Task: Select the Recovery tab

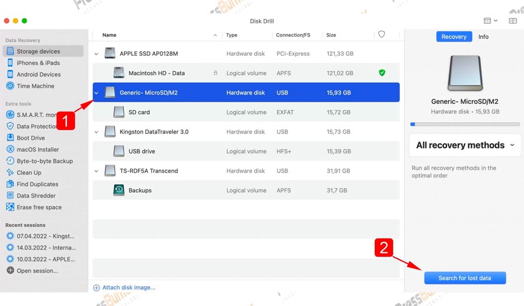Action: point(454,37)
